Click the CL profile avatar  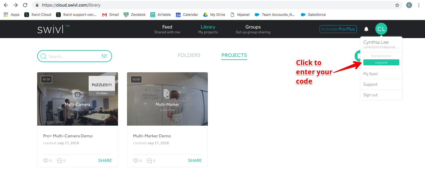(x=381, y=29)
